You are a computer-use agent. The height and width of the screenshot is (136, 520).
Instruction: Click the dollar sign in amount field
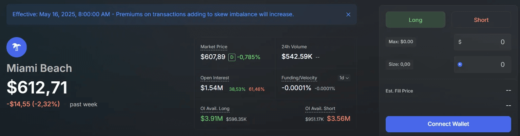coord(460,42)
